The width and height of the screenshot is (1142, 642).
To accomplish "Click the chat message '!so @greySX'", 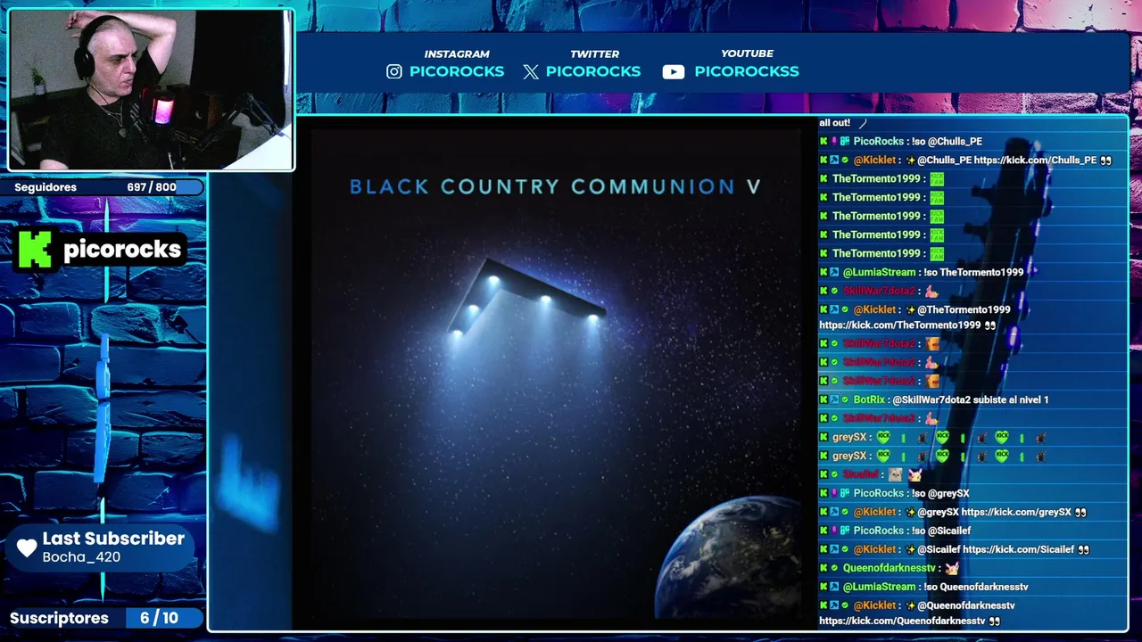I will [x=940, y=493].
